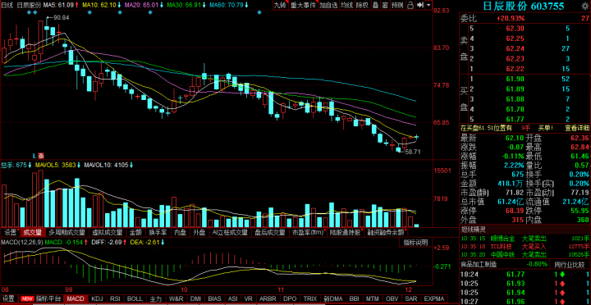Select the MTM indicator tab
591x305 pixels.
click(373, 299)
